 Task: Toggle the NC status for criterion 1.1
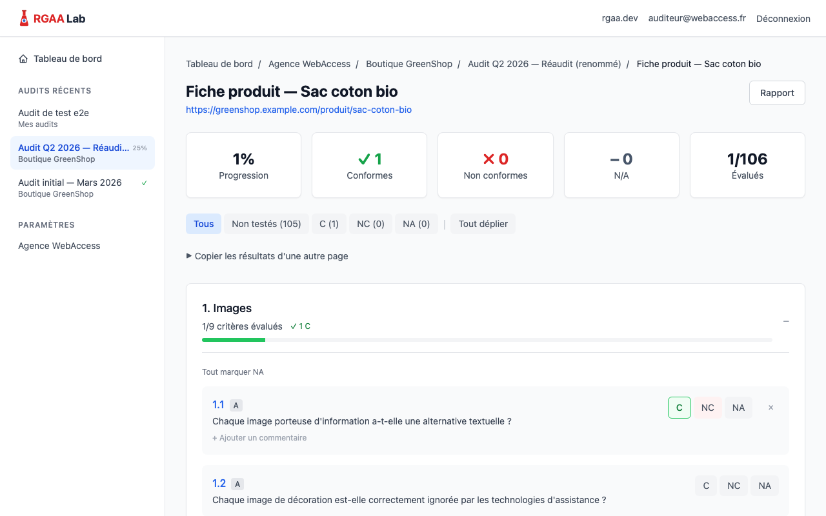[x=707, y=407]
